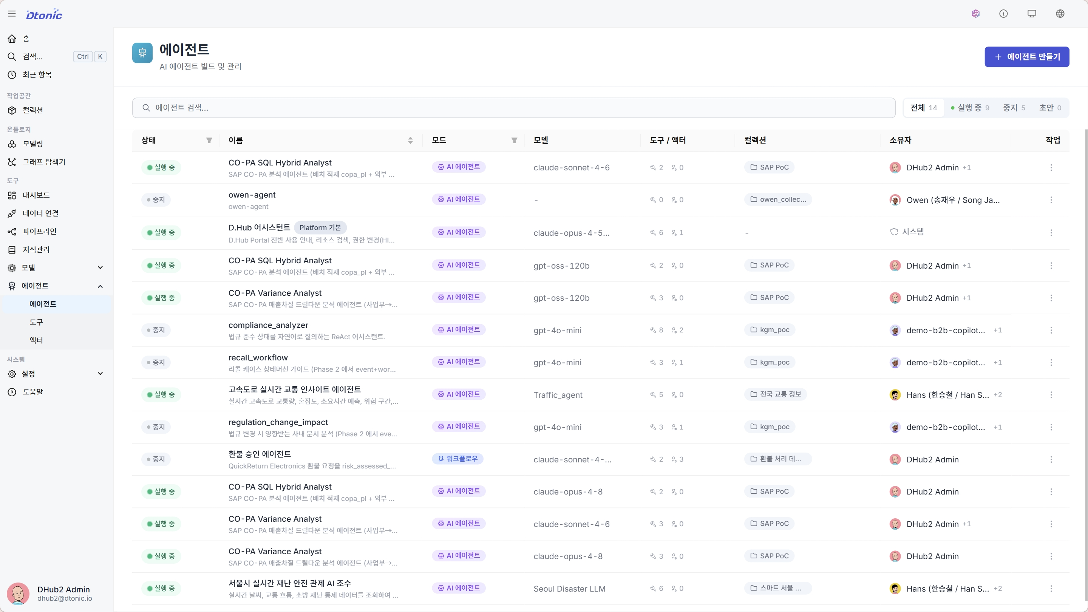
Task: Open actions menu for 서울시 실시간 재난 row
Action: [x=1051, y=589]
